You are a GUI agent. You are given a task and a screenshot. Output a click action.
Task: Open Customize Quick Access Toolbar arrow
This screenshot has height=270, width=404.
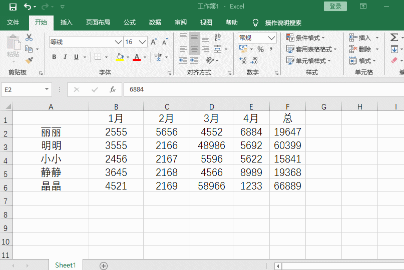63,6
